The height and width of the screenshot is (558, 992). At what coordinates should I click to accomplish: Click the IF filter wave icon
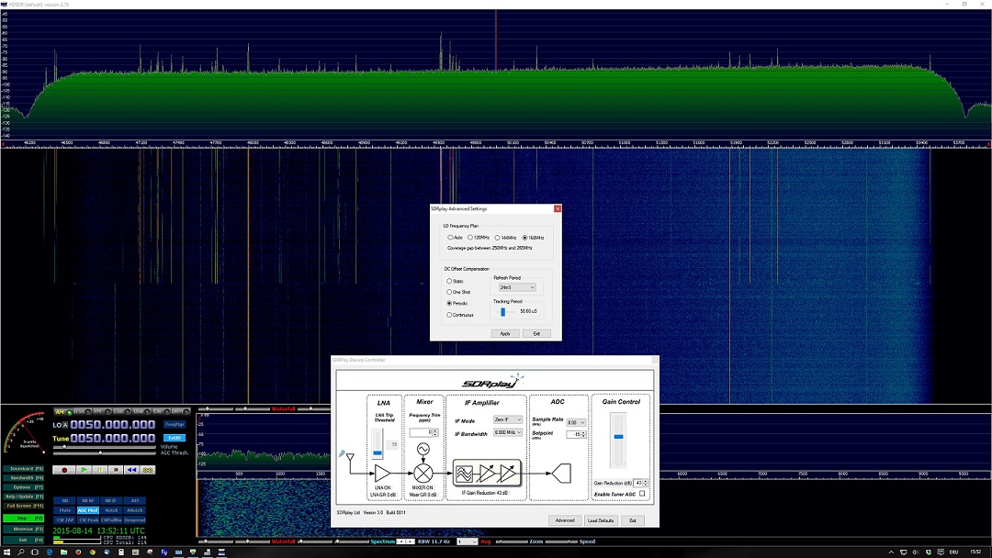coord(464,474)
